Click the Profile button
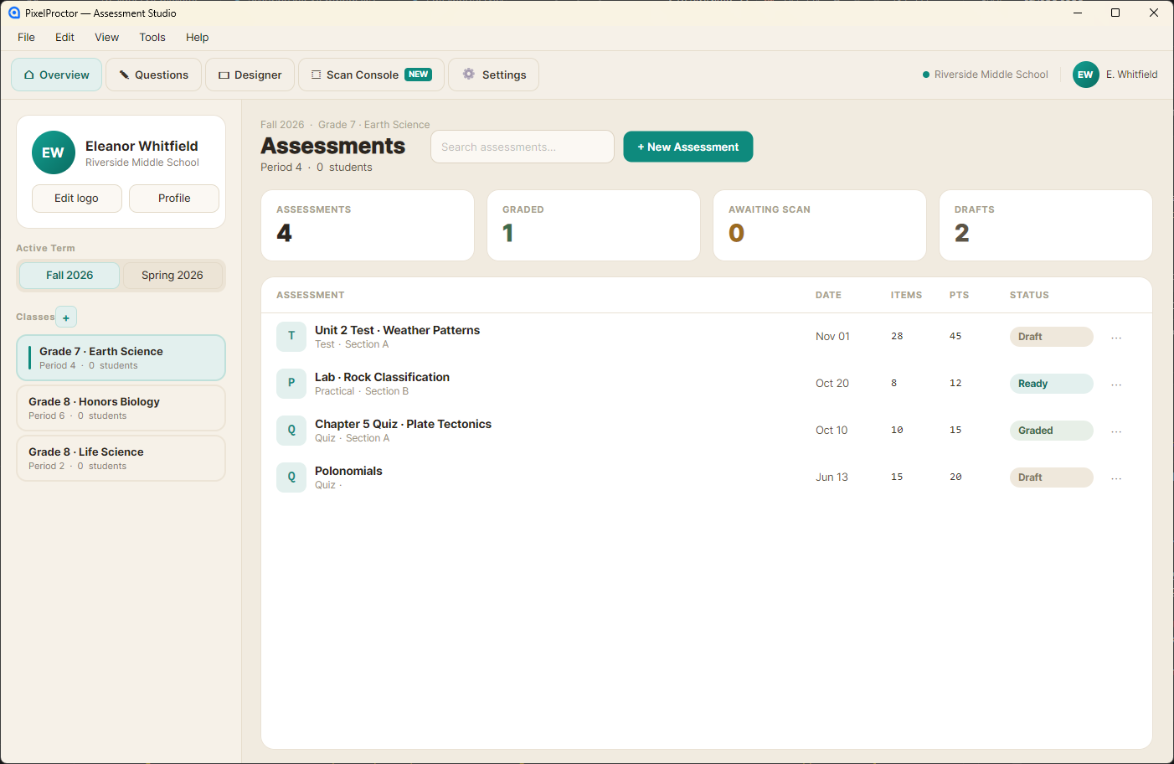Screen dimensions: 1174x764 (174, 199)
